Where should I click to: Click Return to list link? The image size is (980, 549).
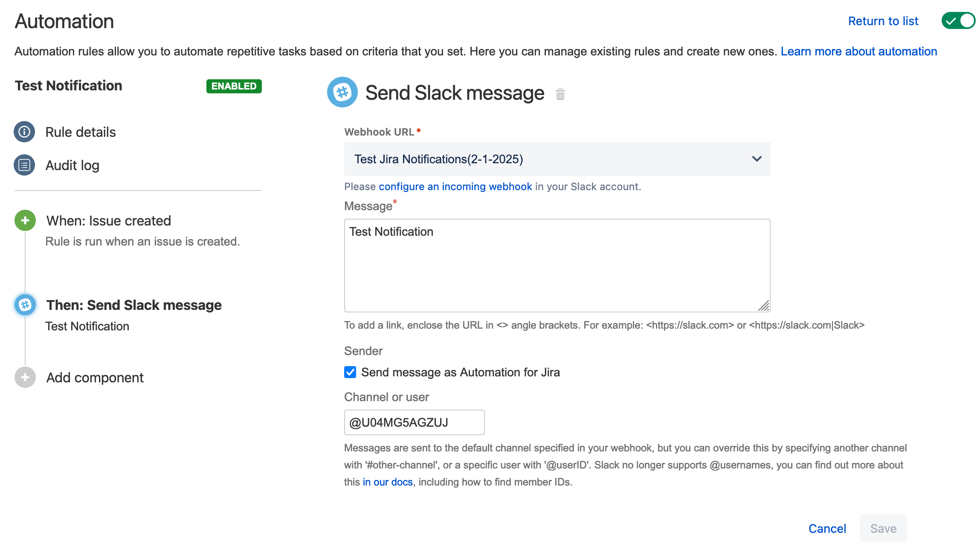click(883, 21)
